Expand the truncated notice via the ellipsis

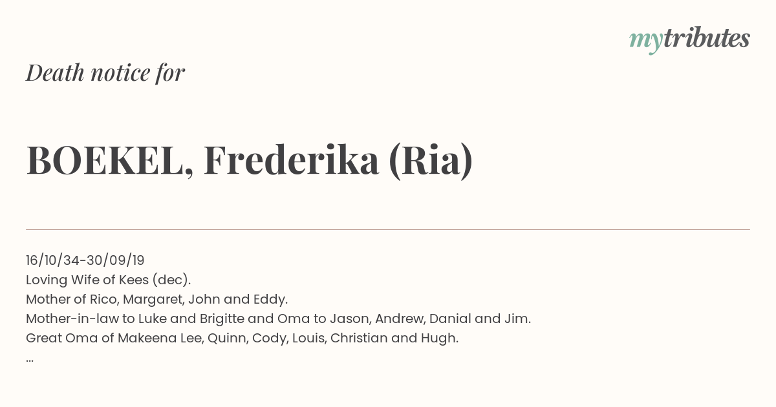coord(30,359)
